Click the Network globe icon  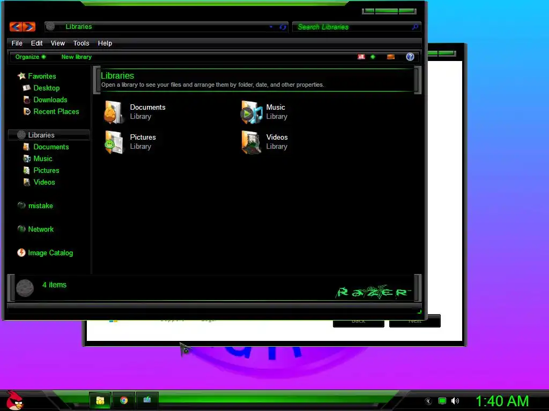(21, 229)
